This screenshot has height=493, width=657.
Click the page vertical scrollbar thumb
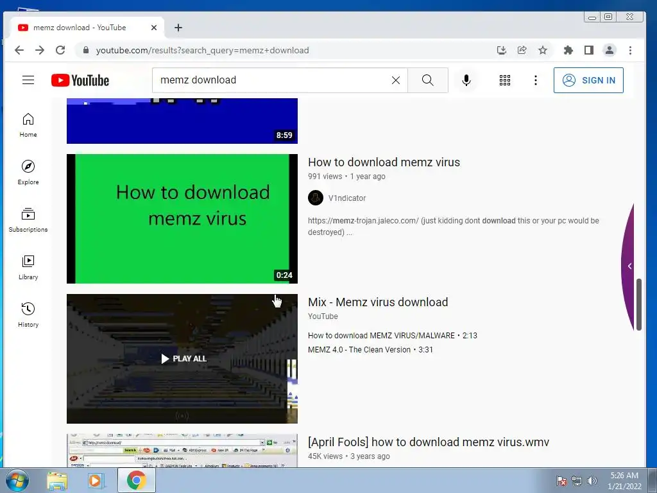pyautogui.click(x=639, y=304)
